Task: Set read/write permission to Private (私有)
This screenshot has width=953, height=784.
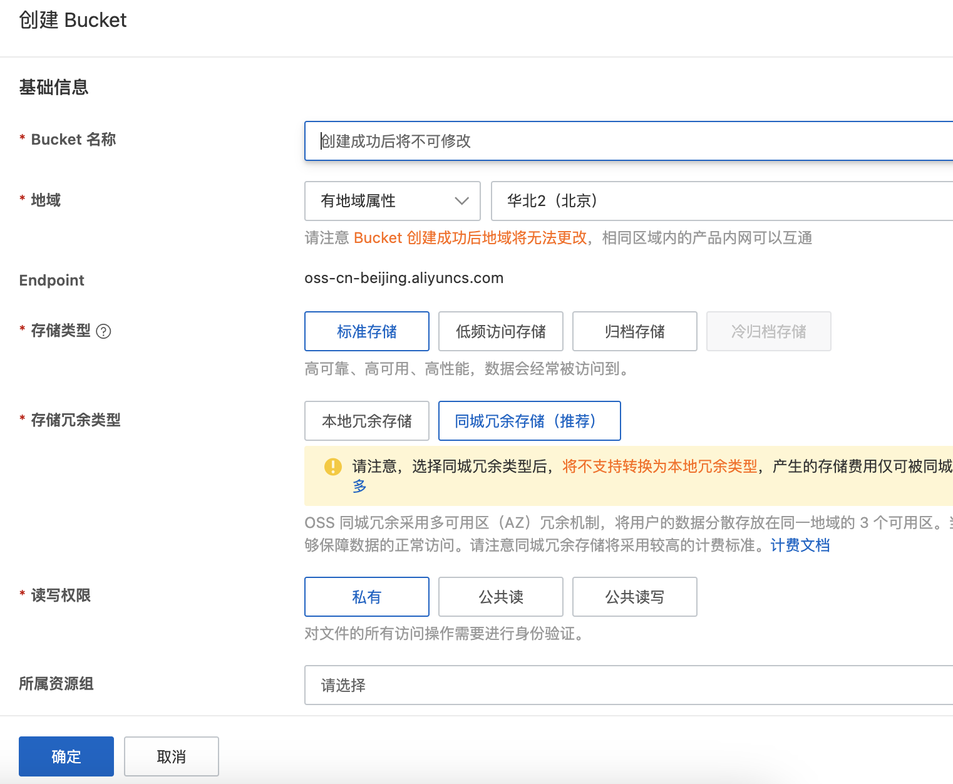Action: tap(367, 597)
